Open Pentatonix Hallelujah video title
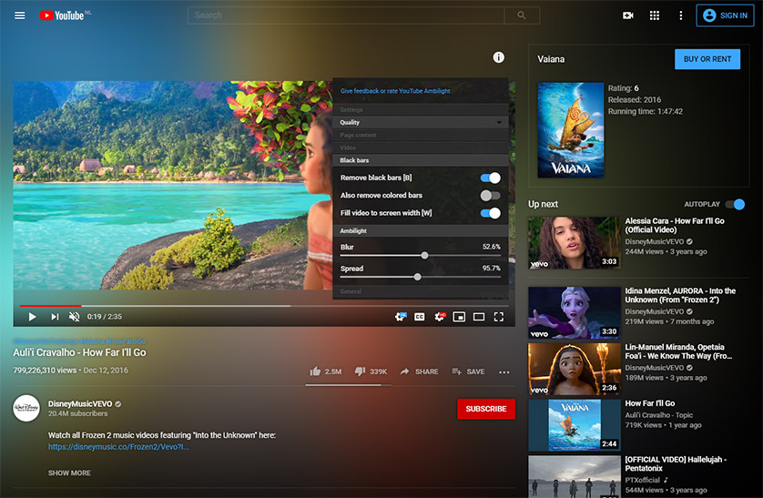The width and height of the screenshot is (763, 498). click(x=676, y=464)
